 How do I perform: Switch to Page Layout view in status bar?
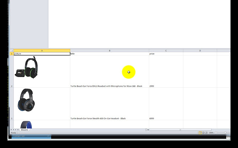pos(203,133)
